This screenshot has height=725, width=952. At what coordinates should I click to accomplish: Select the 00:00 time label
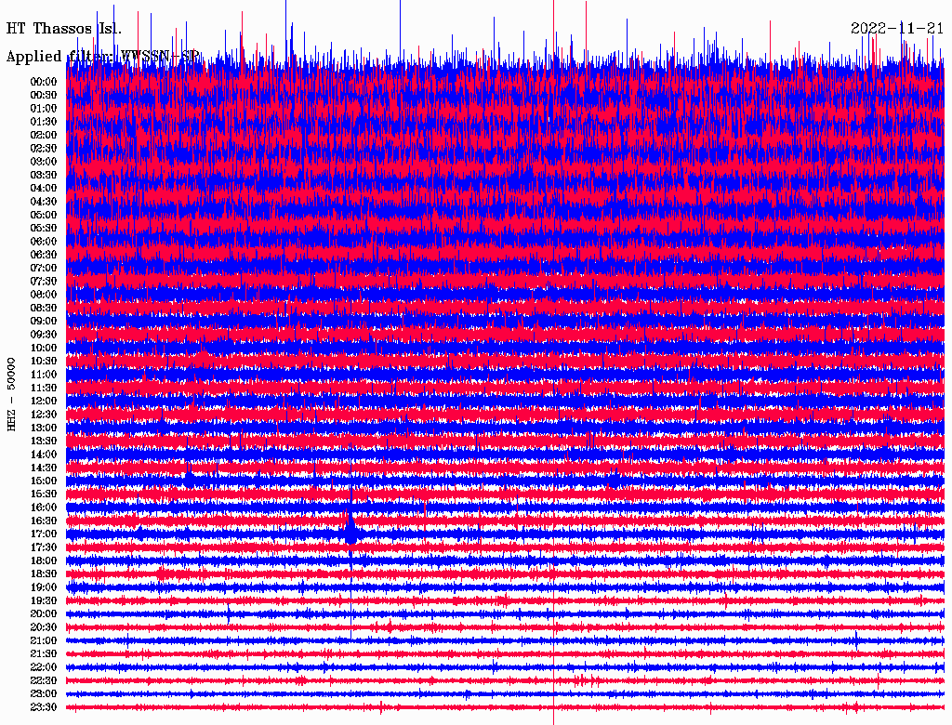click(x=44, y=82)
